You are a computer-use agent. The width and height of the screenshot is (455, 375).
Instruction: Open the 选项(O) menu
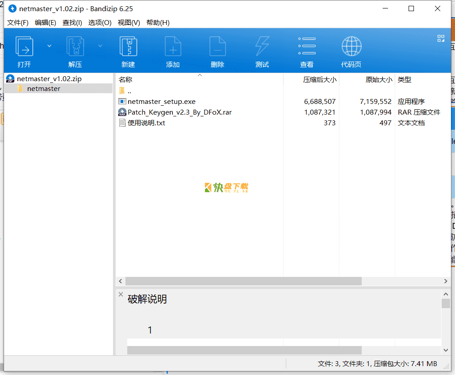(x=100, y=23)
